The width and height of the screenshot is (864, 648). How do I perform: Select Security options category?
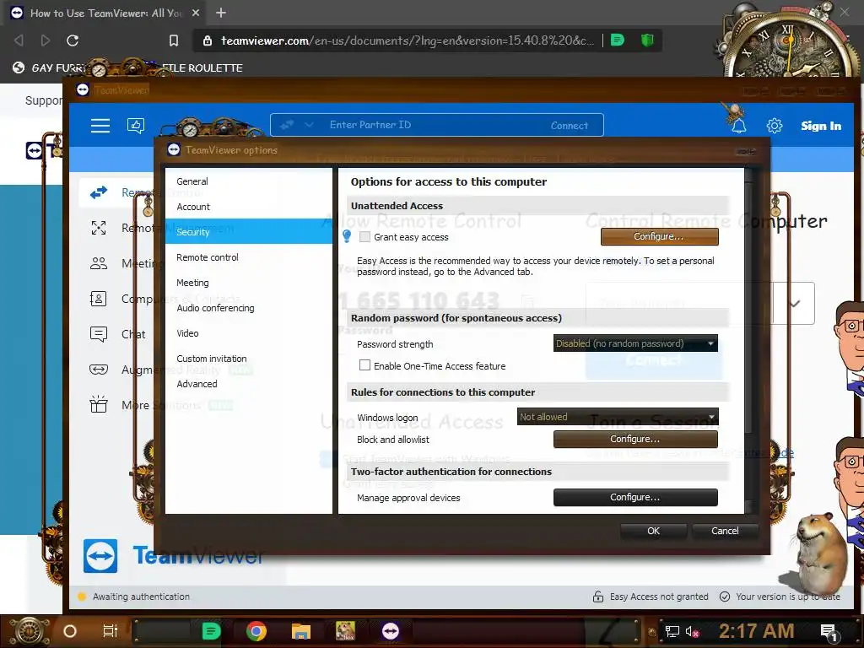(x=249, y=231)
